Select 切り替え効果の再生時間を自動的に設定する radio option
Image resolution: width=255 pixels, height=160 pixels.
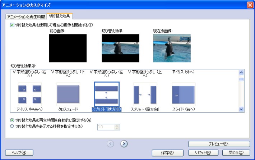coord(12,120)
